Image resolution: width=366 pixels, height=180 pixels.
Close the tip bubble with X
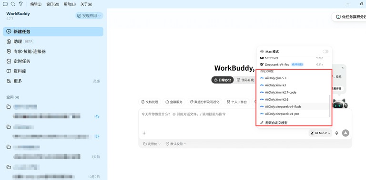(343, 67)
